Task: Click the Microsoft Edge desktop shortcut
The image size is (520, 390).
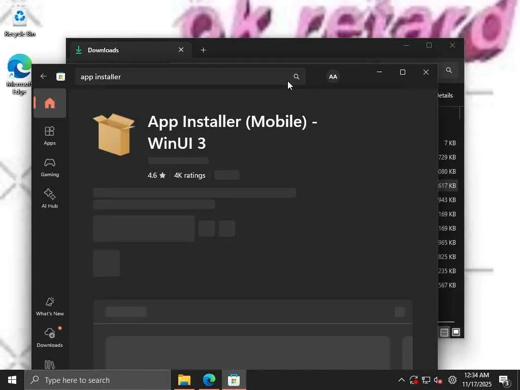Action: click(x=19, y=74)
